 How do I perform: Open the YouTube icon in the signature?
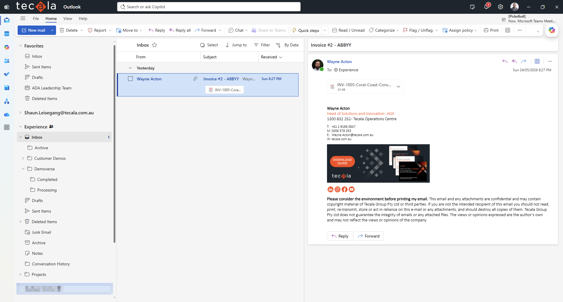(x=352, y=189)
